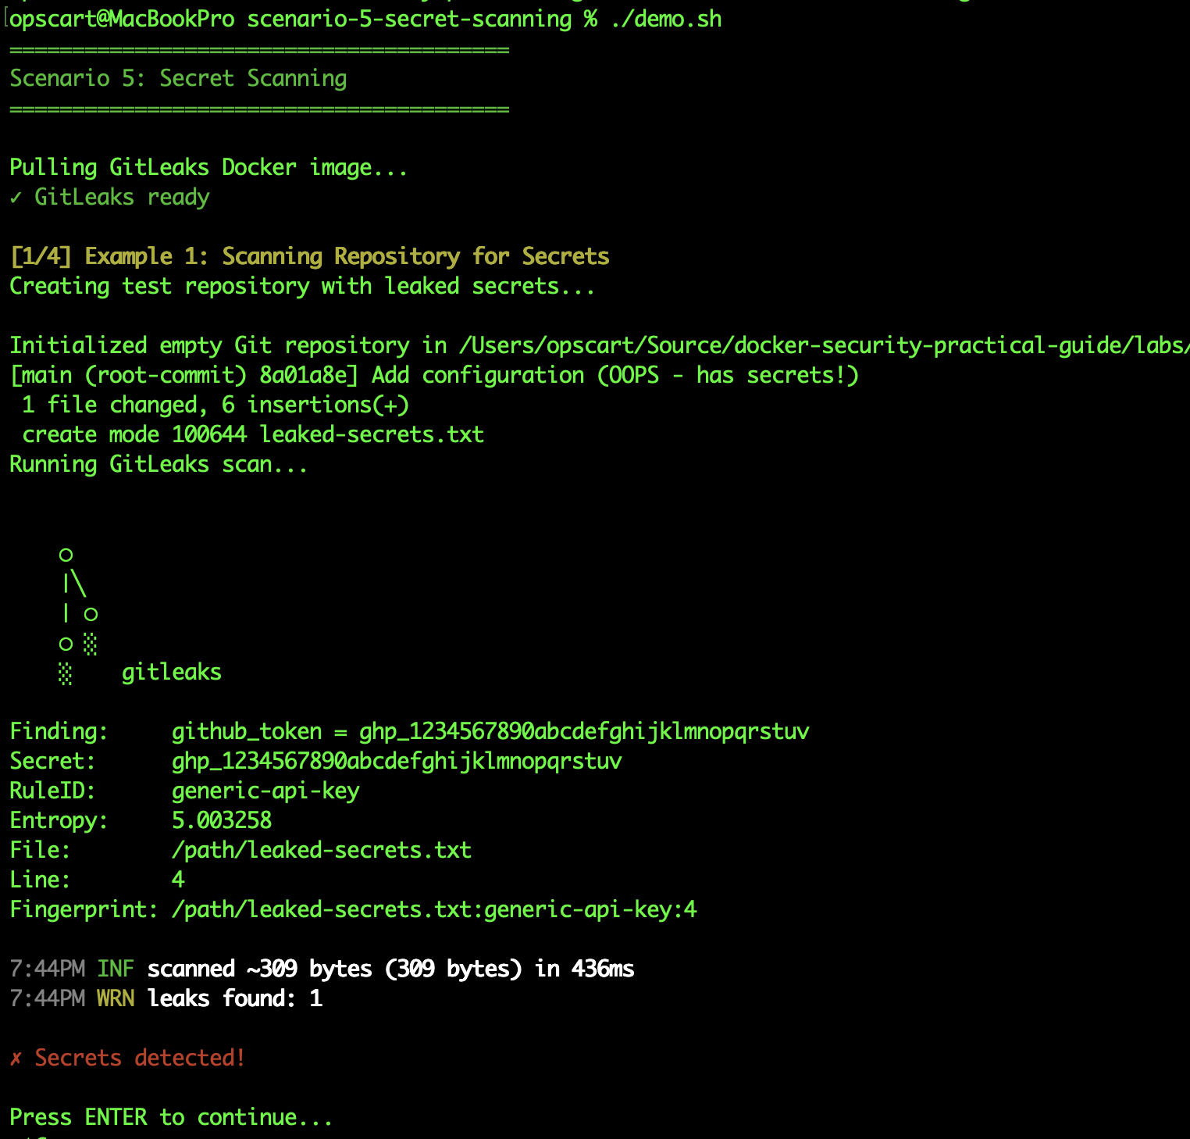Click the Secret value 'ghp_1234567890abcdefghijklmnopqrstuv'
This screenshot has height=1139, width=1190.
click(397, 761)
